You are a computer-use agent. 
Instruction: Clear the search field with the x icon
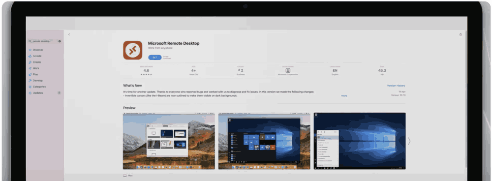(x=60, y=41)
